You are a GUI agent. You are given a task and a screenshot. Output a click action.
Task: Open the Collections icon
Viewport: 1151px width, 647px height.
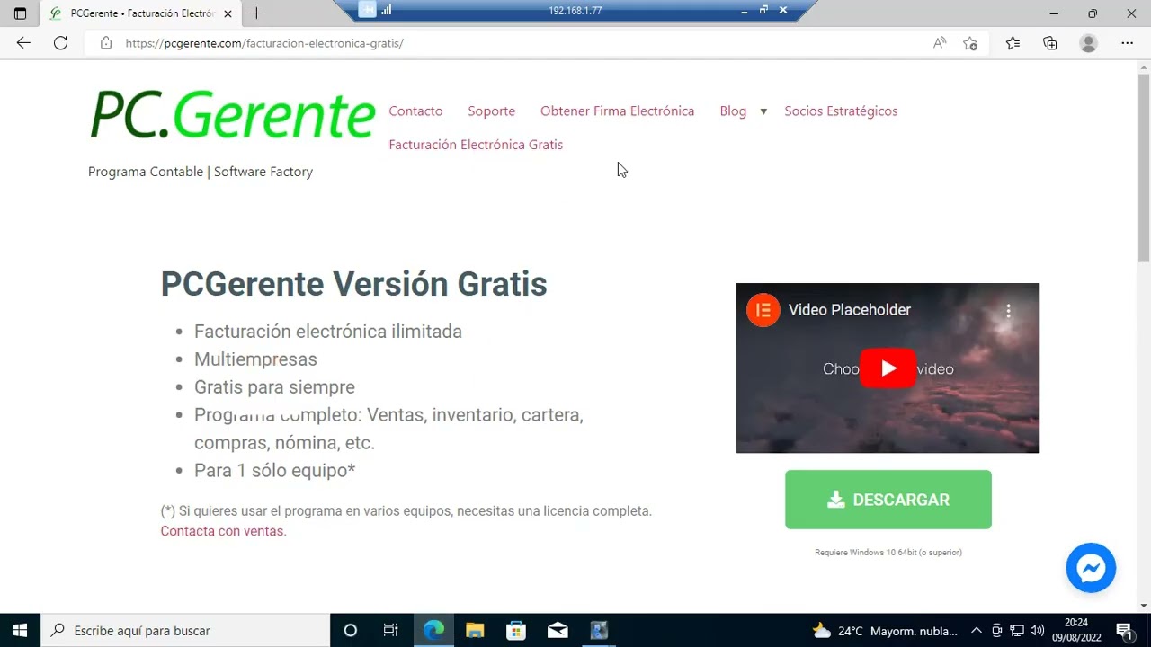(1049, 43)
